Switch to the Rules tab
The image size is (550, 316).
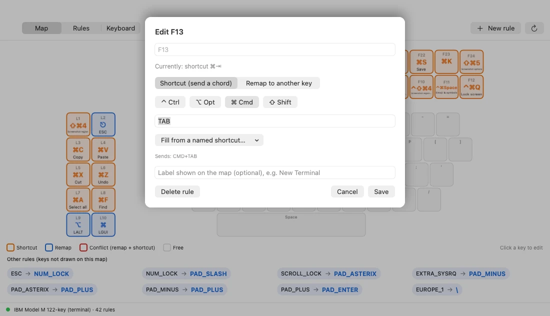81,28
